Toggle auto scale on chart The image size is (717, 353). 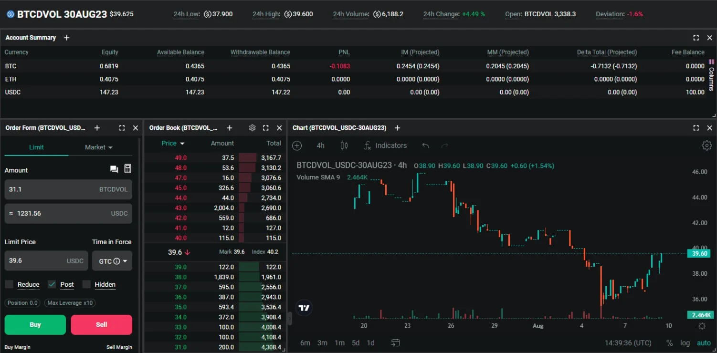point(704,343)
